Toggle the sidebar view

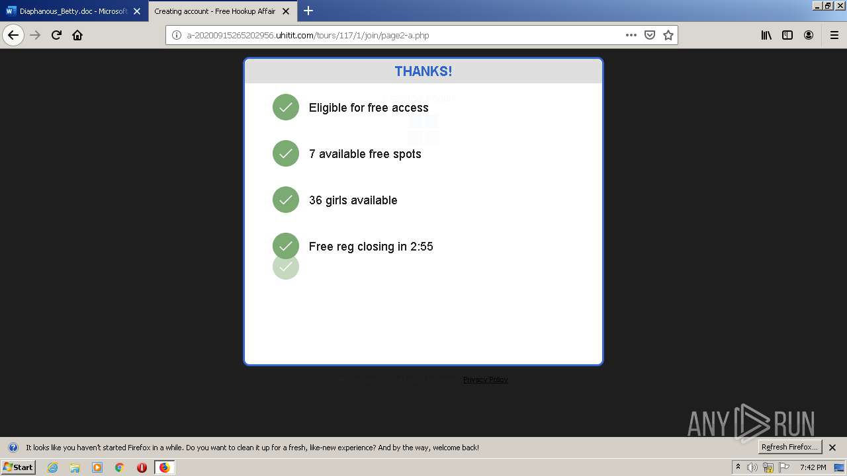787,35
